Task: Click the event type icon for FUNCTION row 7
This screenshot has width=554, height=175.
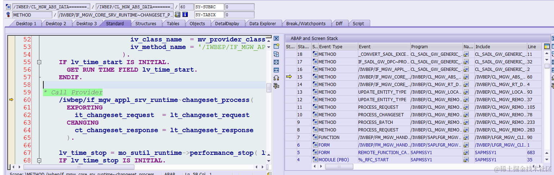Action: pyautogui.click(x=315, y=137)
